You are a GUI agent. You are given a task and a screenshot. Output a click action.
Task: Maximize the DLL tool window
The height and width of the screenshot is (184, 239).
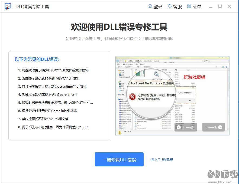coord(220,6)
